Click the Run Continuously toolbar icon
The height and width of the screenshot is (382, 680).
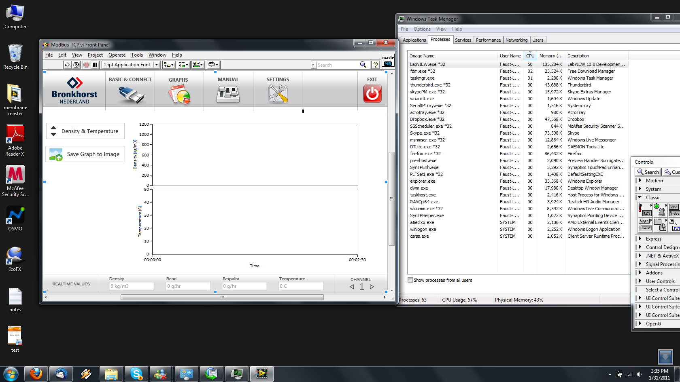pos(76,65)
